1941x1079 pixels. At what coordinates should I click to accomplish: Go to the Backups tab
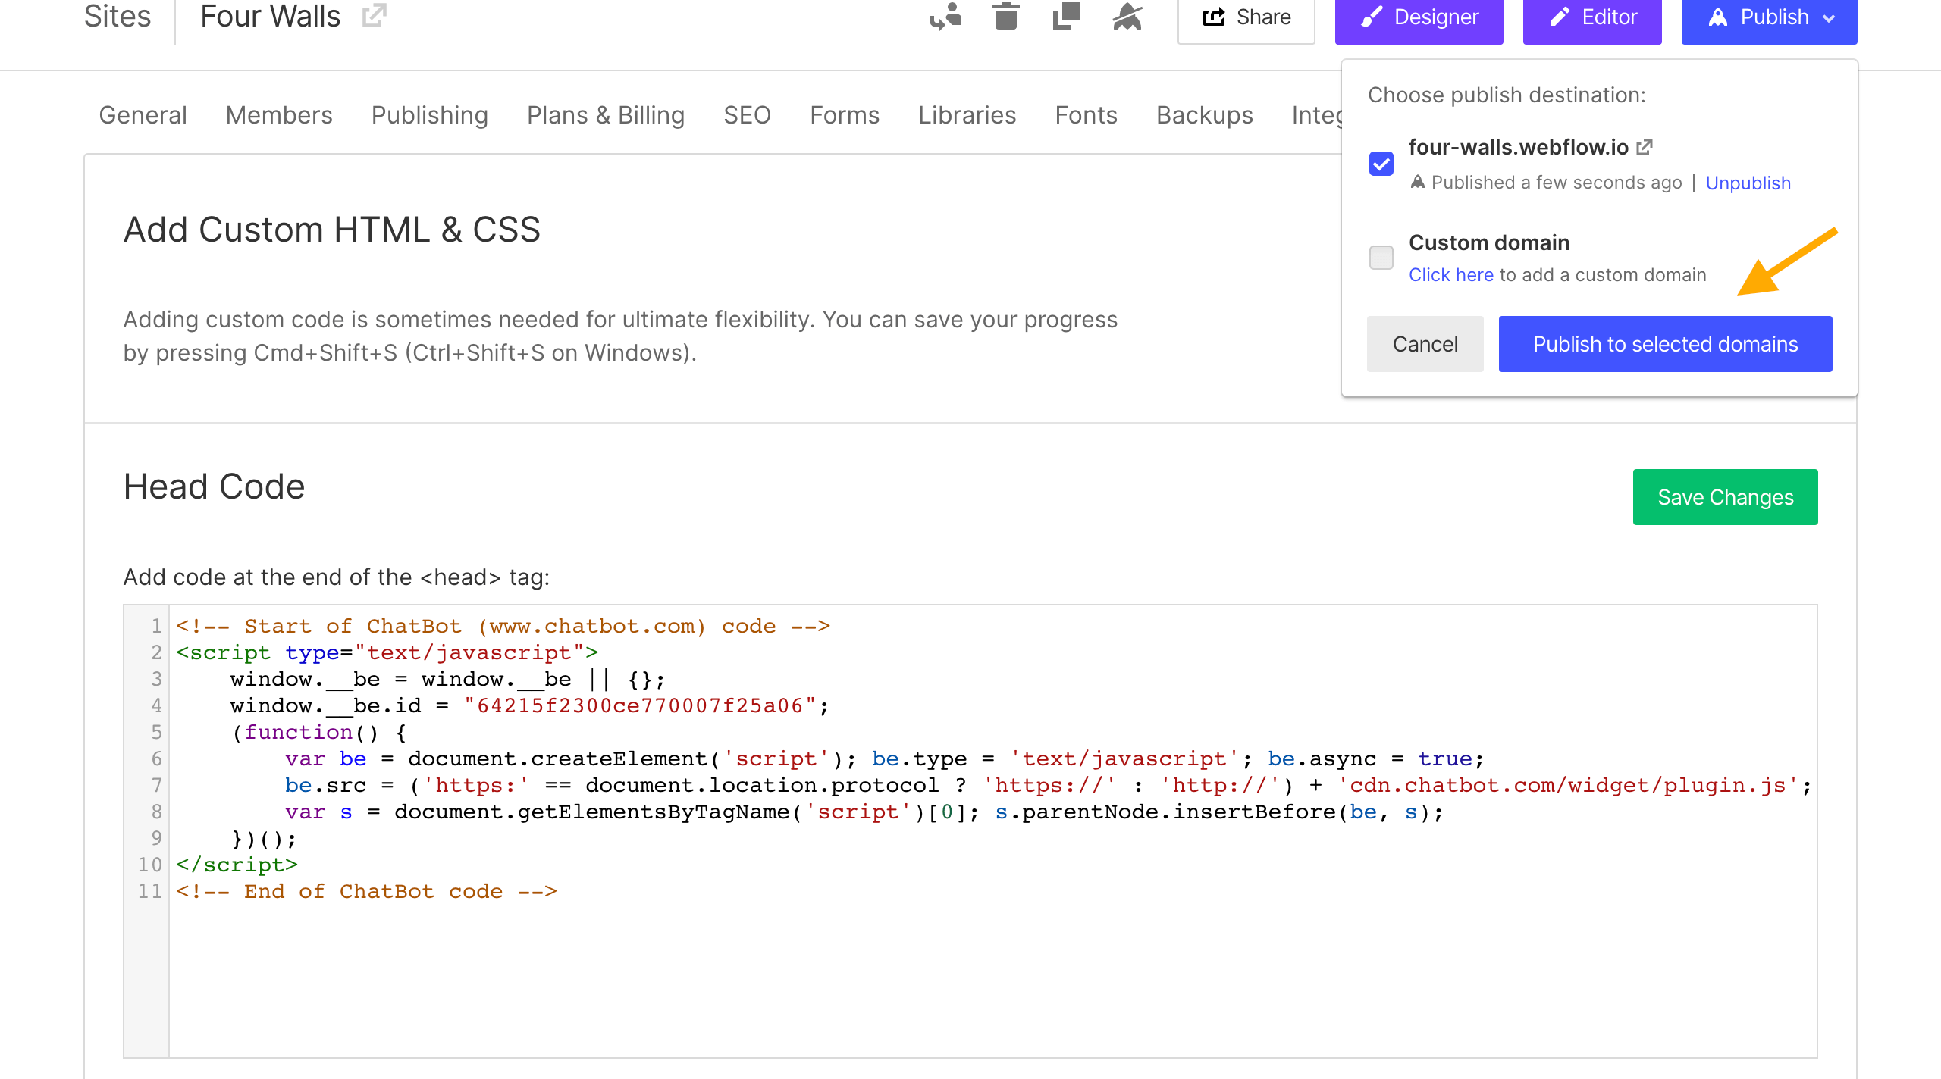pyautogui.click(x=1204, y=115)
